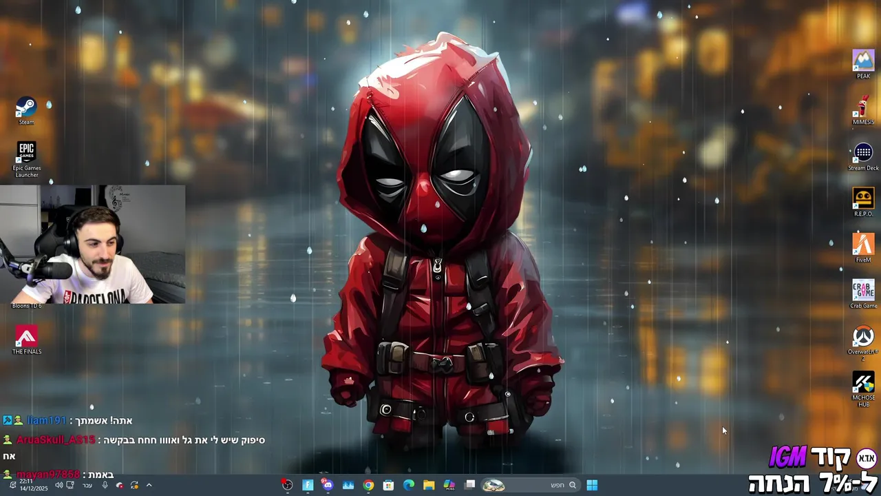Open the Windows Start button
The height and width of the screenshot is (496, 881).
[592, 485]
